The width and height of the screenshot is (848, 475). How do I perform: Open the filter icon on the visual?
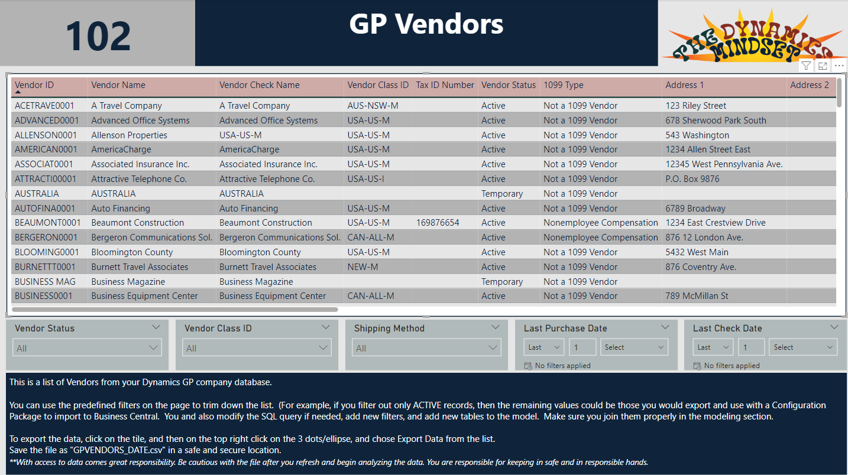(806, 66)
